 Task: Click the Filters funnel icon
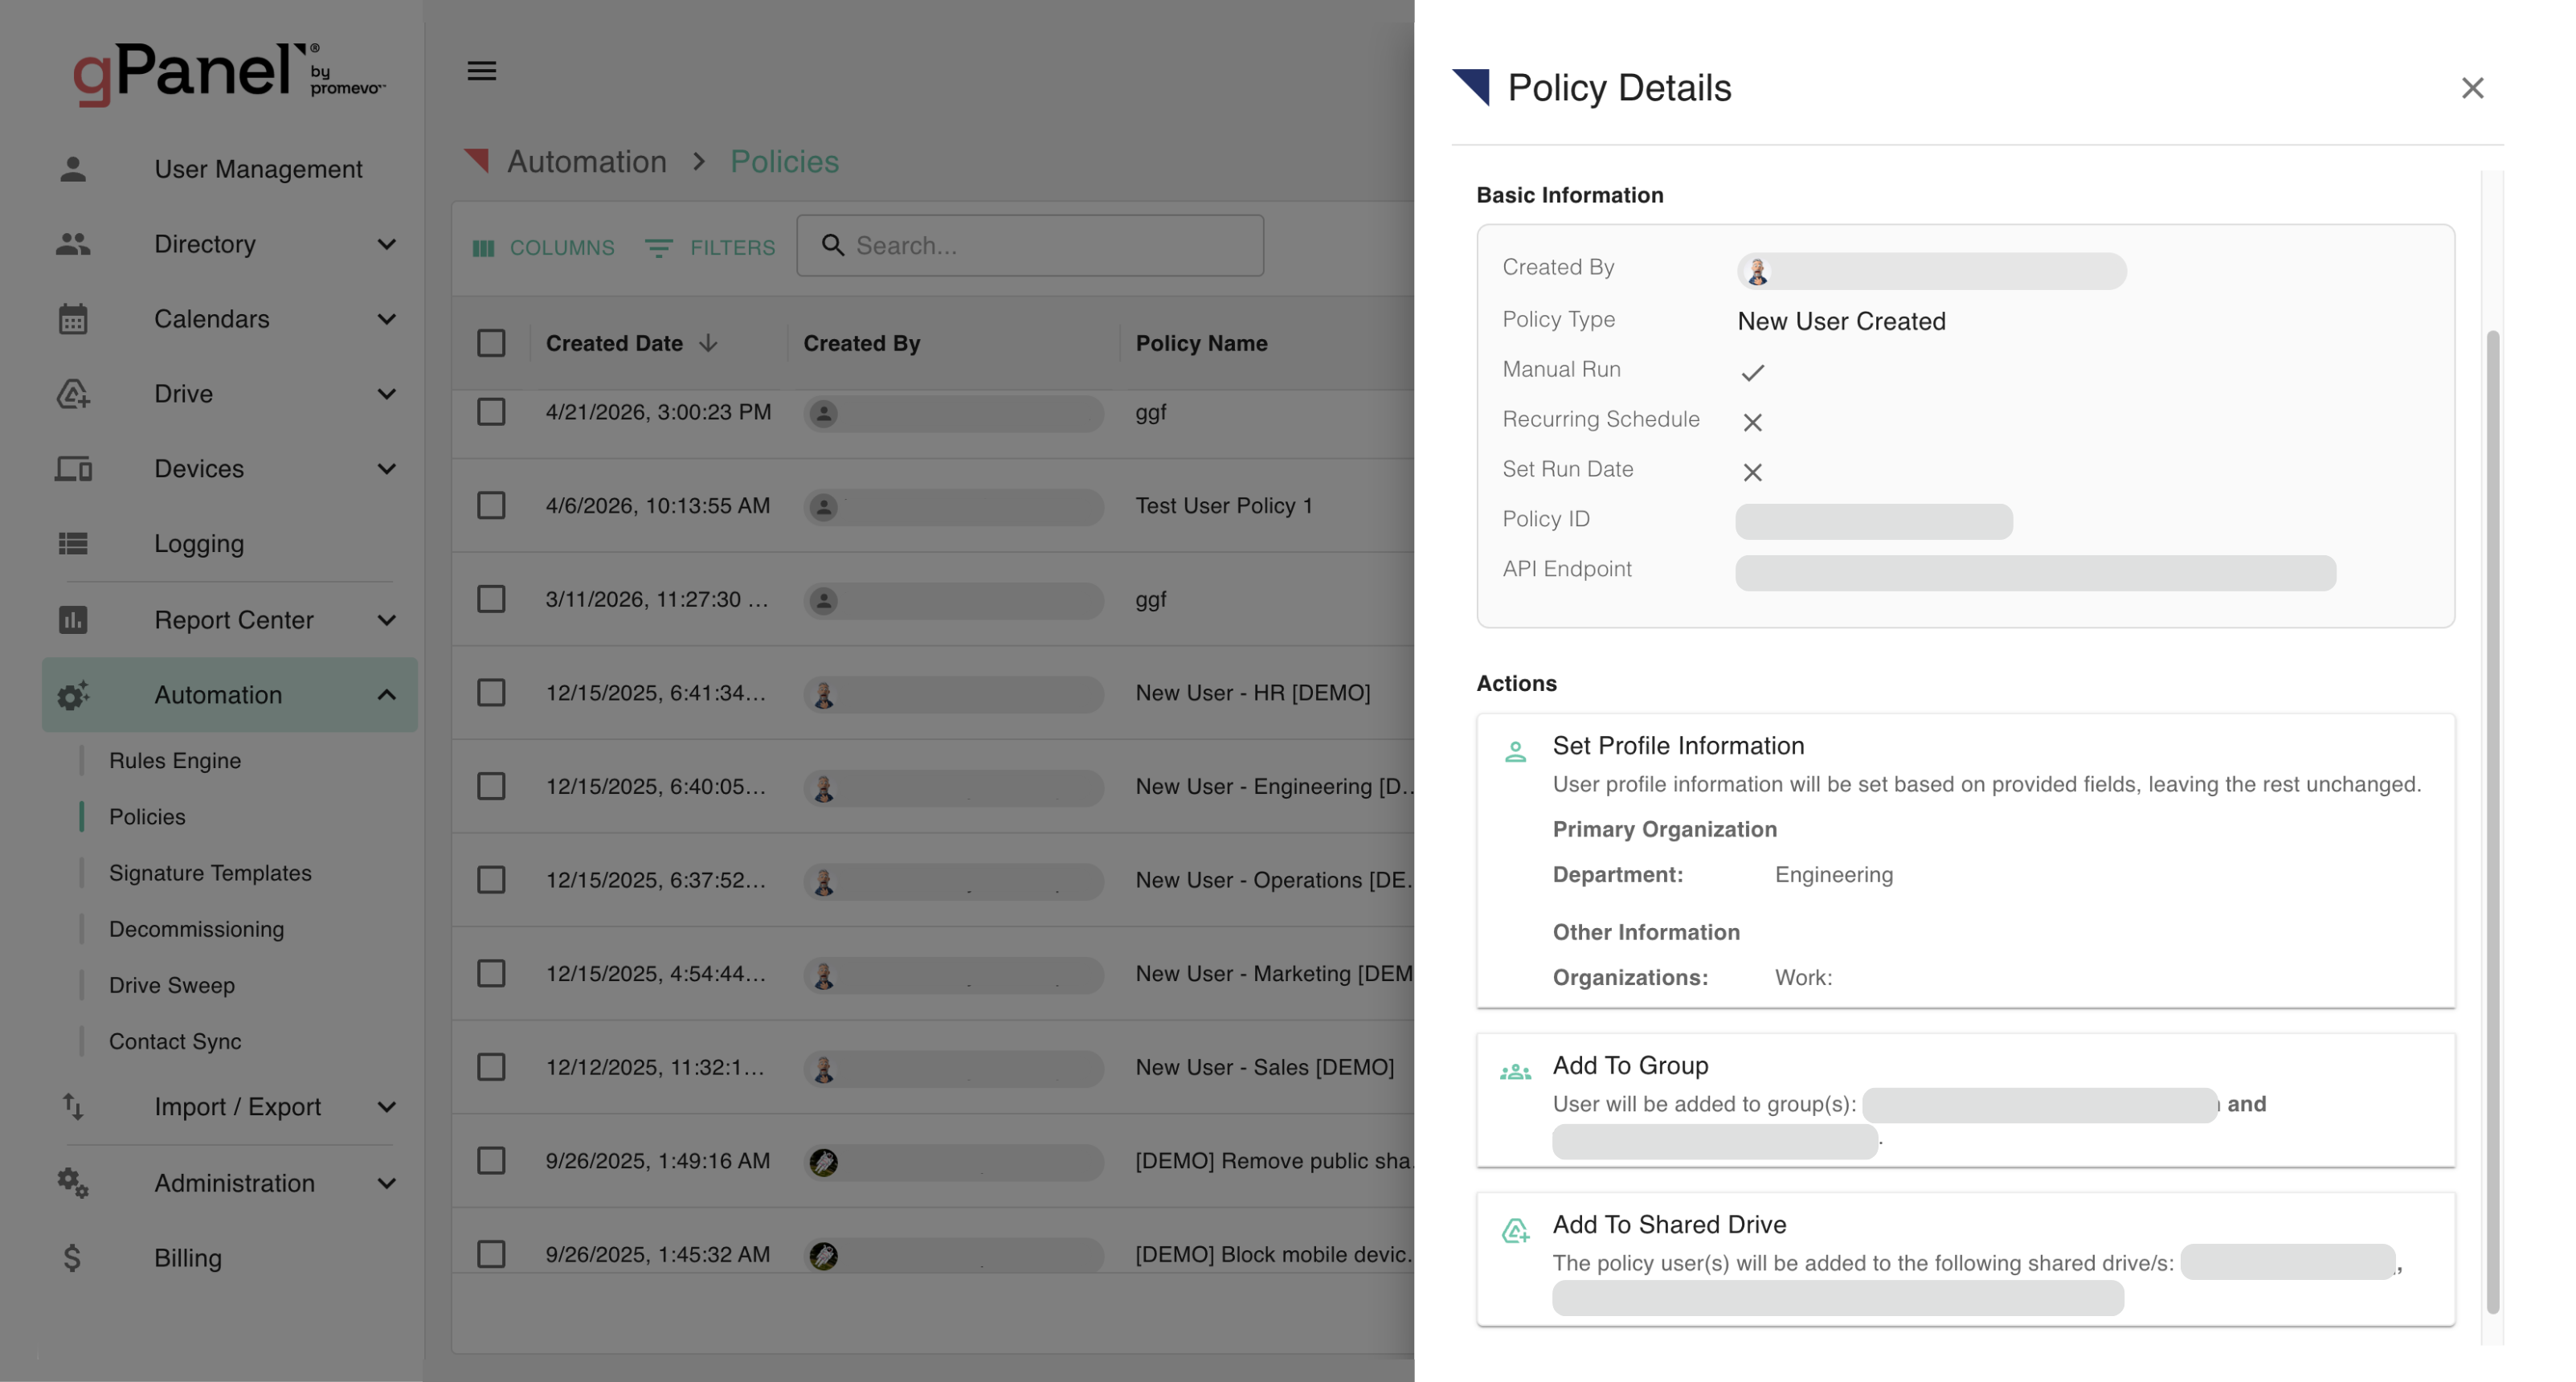click(658, 248)
